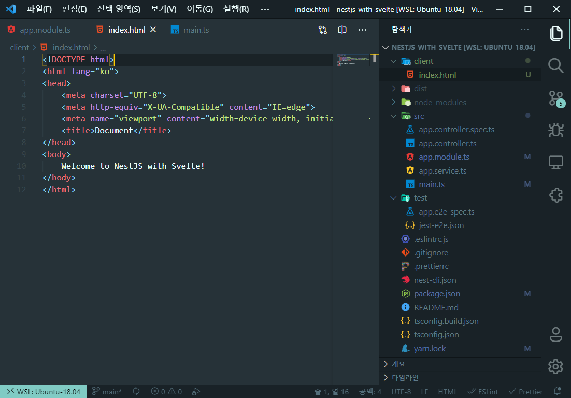Collapse the test folder

[x=394, y=198]
